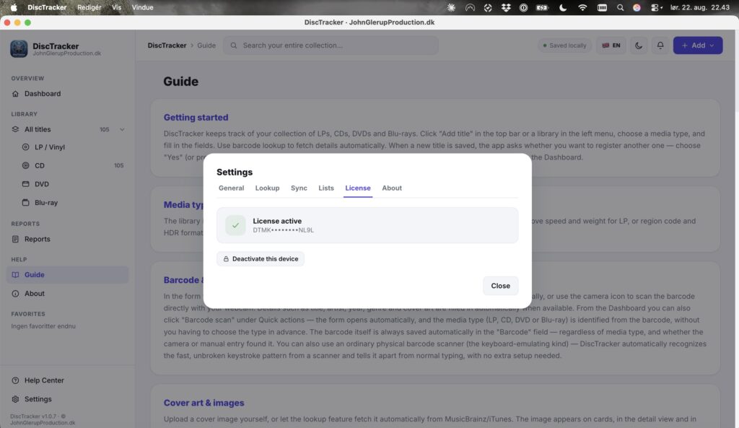Click the Help Center question icon
This screenshot has height=428, width=739.
(16, 380)
